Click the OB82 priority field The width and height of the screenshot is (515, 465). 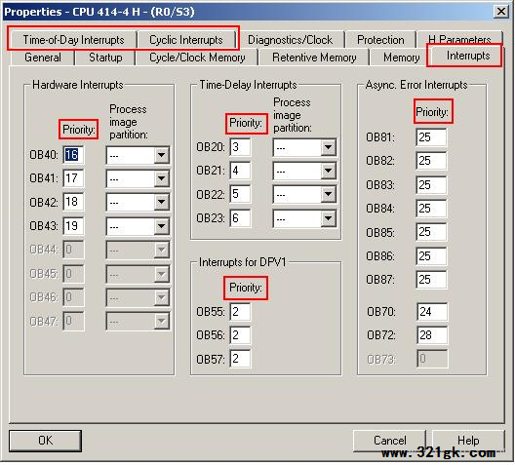pyautogui.click(x=431, y=161)
